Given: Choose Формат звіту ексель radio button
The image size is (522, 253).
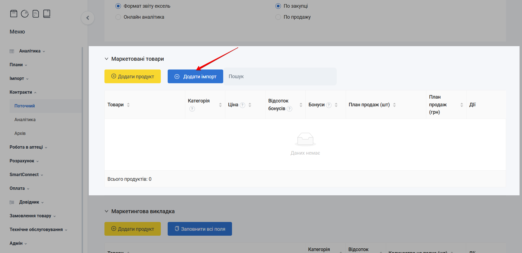Looking at the screenshot, I should [118, 6].
